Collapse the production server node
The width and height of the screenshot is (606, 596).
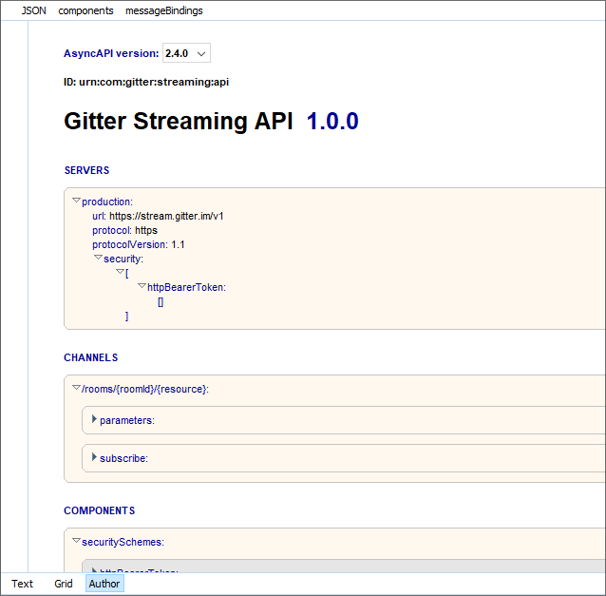(76, 201)
